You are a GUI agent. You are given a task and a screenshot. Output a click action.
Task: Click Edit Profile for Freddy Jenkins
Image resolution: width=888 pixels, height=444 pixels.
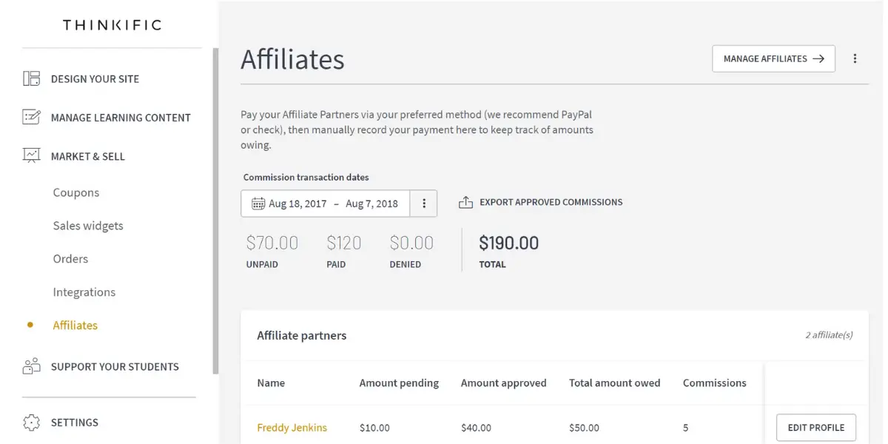815,427
